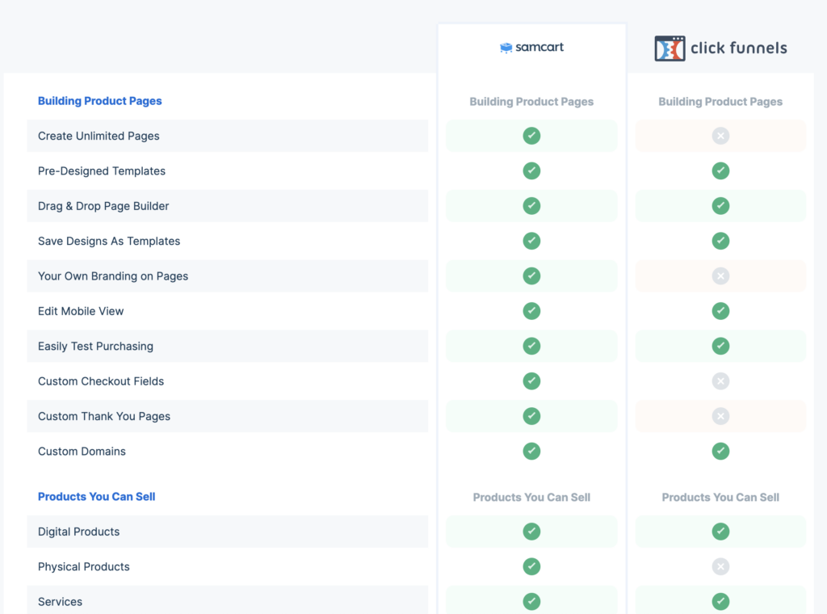827x614 pixels.
Task: Click SamCart checkmark for Your Own Branding on Pages
Action: tap(531, 275)
